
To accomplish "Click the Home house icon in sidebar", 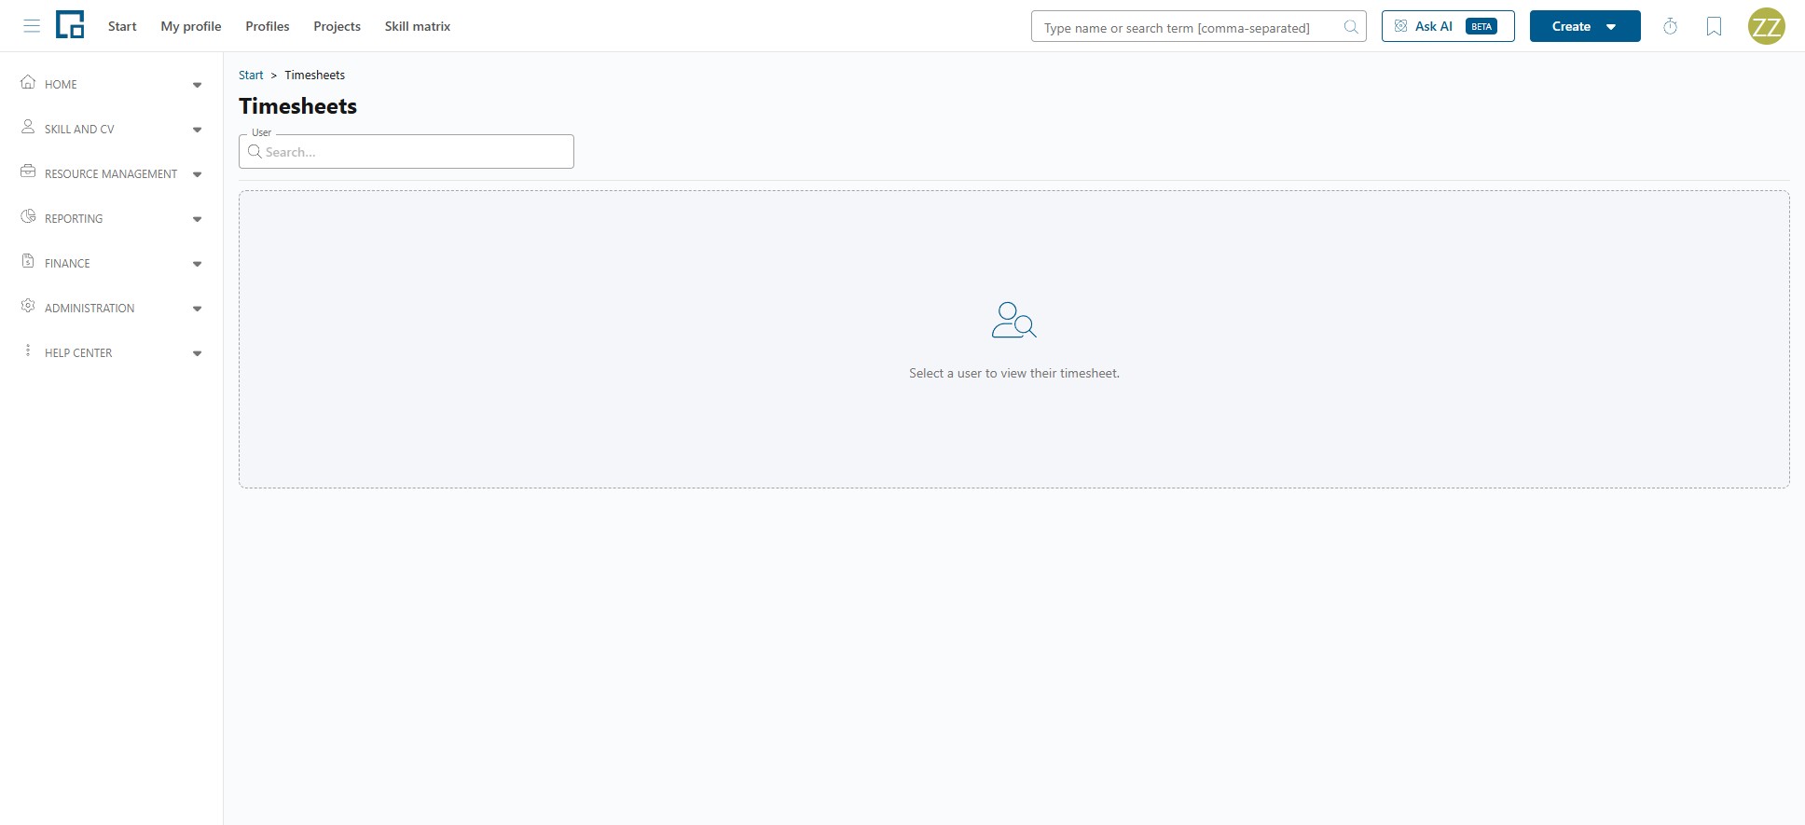I will [28, 82].
